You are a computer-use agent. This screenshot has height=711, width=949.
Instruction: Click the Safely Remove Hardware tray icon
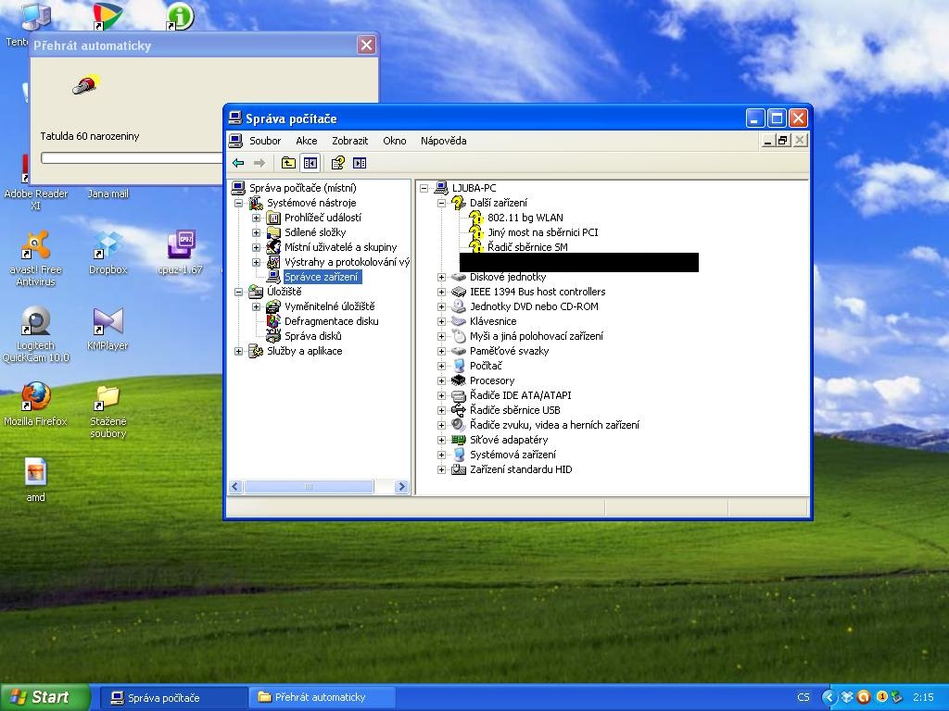896,697
